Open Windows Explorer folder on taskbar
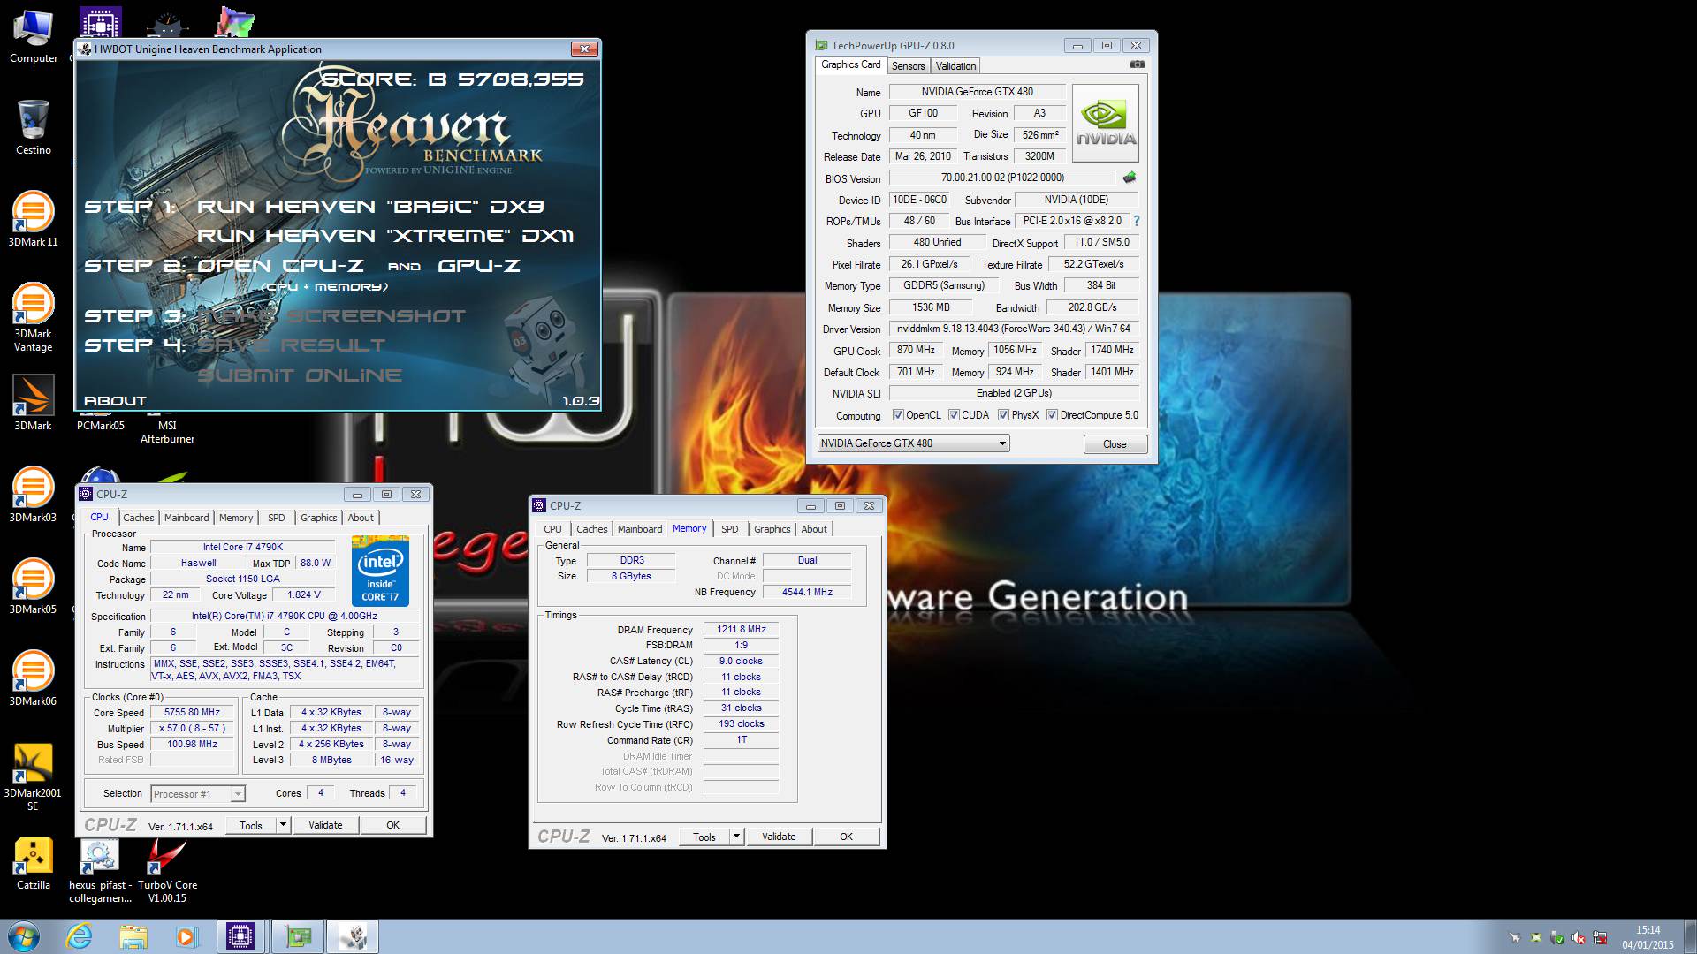The height and width of the screenshot is (954, 1697). point(133,936)
